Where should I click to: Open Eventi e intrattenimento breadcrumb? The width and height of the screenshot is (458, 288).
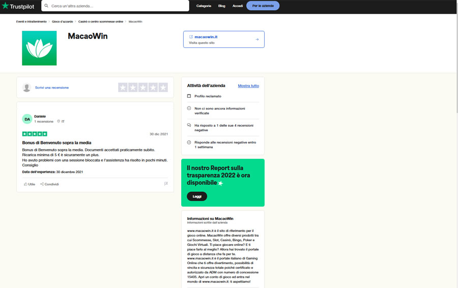pyautogui.click(x=31, y=21)
